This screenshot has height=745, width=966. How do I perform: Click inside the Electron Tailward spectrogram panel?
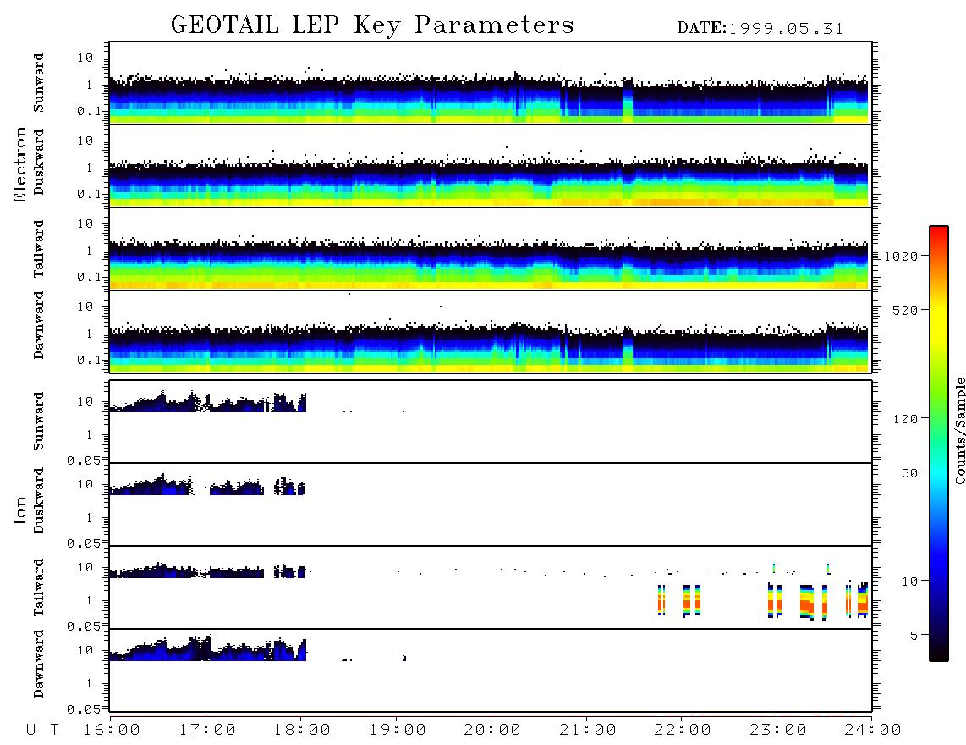(x=491, y=249)
